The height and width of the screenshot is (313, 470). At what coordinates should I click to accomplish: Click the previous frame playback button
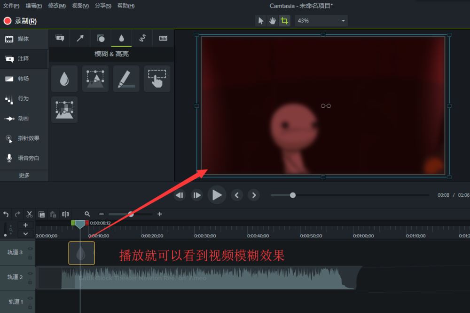180,195
